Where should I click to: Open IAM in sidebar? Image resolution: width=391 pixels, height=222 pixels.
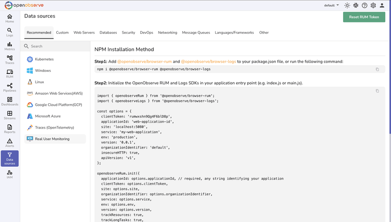9,174
